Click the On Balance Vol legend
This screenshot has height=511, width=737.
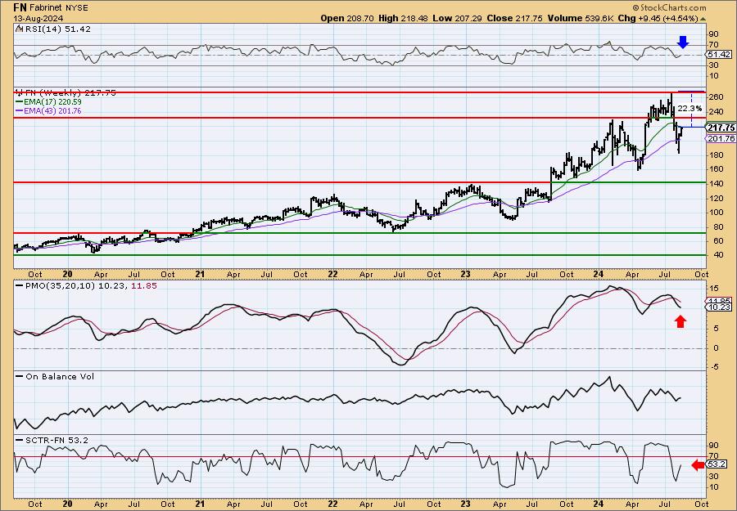55,376
